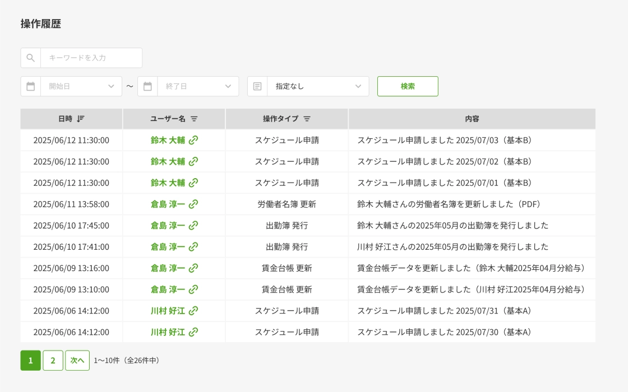Sort by 日時 using sort arrow icon
628x392 pixels.
pos(81,119)
